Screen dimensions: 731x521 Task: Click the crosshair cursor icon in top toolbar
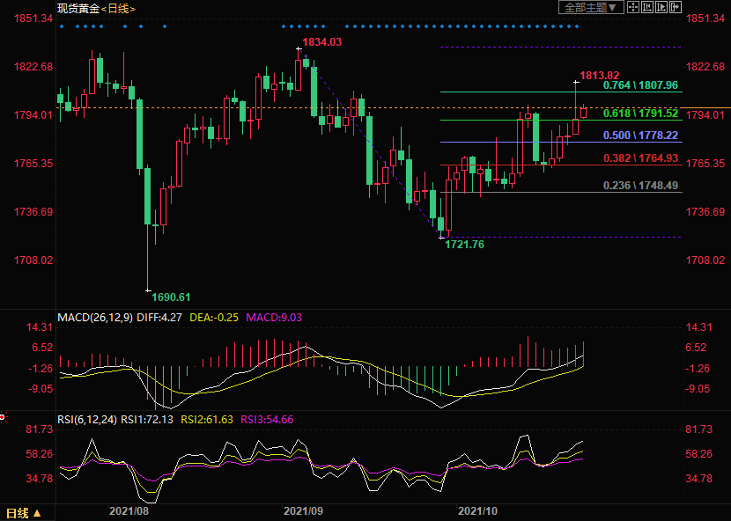633,7
